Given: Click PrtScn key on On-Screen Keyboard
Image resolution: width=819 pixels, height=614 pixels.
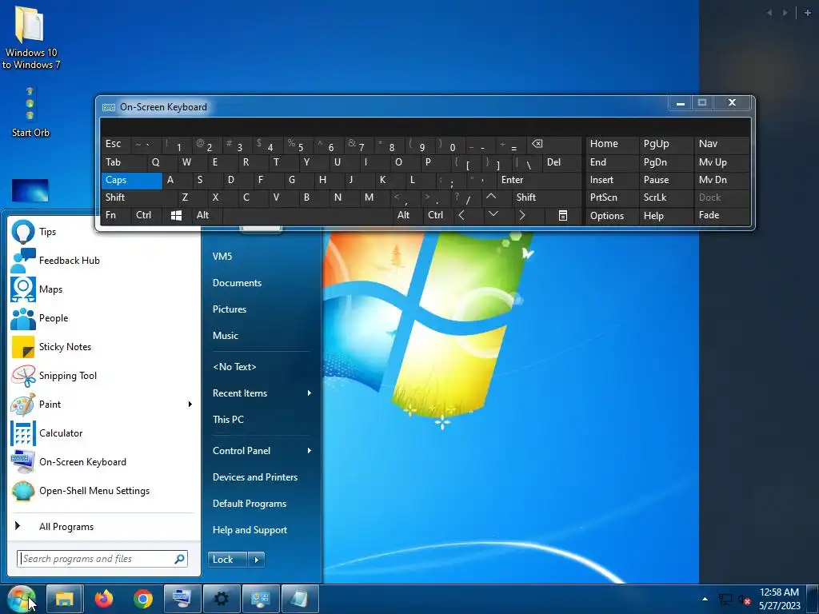Looking at the screenshot, I should click(x=612, y=197).
